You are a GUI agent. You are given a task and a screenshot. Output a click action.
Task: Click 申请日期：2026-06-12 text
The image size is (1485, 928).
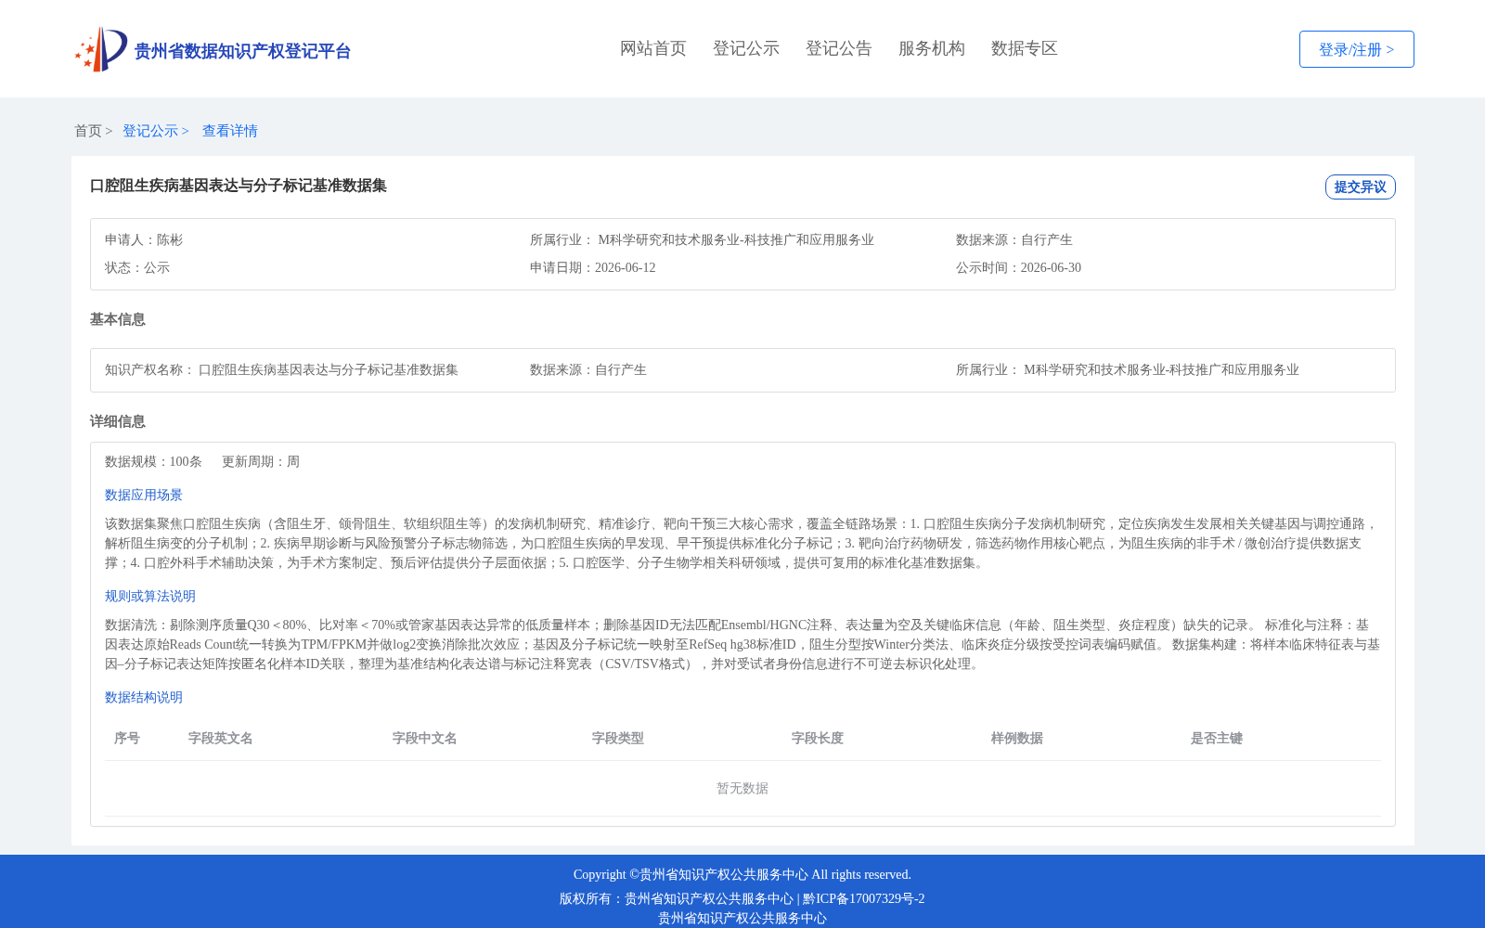click(x=592, y=267)
